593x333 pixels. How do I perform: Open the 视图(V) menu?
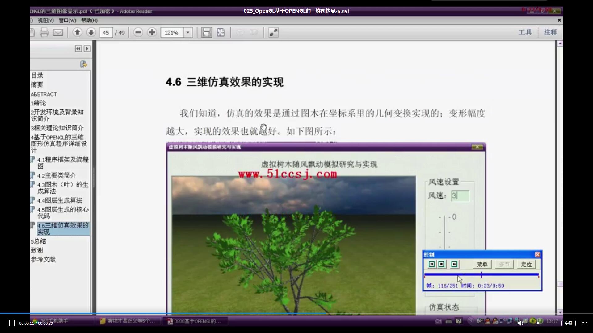tap(46, 20)
